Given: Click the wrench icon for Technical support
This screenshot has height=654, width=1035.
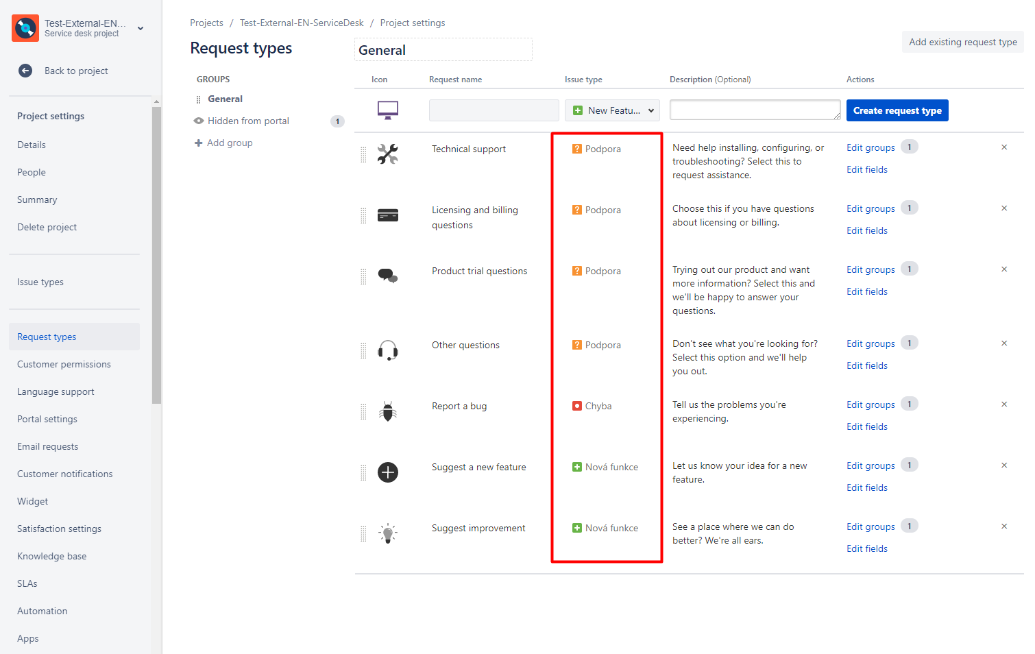Looking at the screenshot, I should click(x=388, y=154).
